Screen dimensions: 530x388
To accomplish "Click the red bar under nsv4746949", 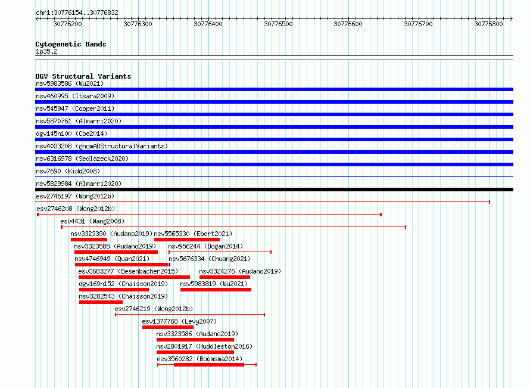I will tap(122, 265).
